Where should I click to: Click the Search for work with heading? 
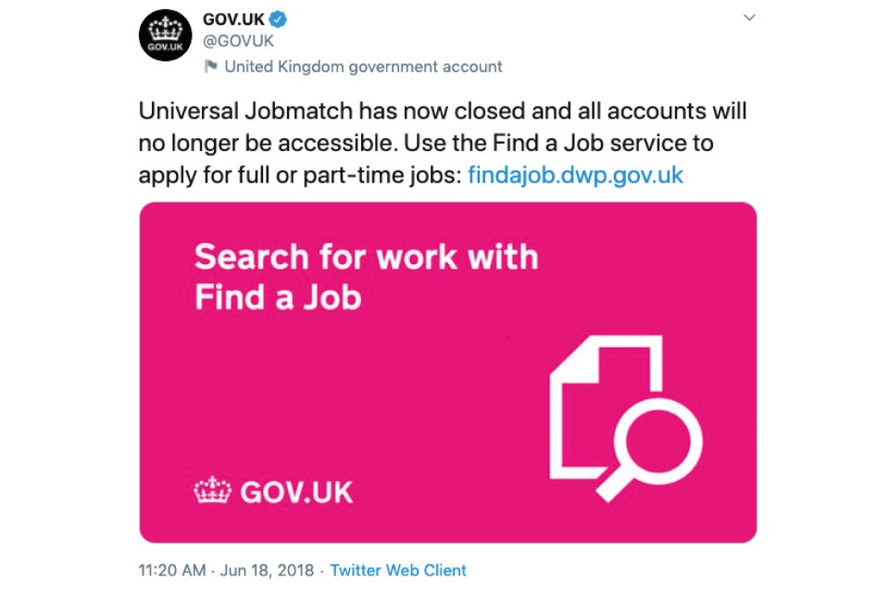pyautogui.click(x=367, y=257)
